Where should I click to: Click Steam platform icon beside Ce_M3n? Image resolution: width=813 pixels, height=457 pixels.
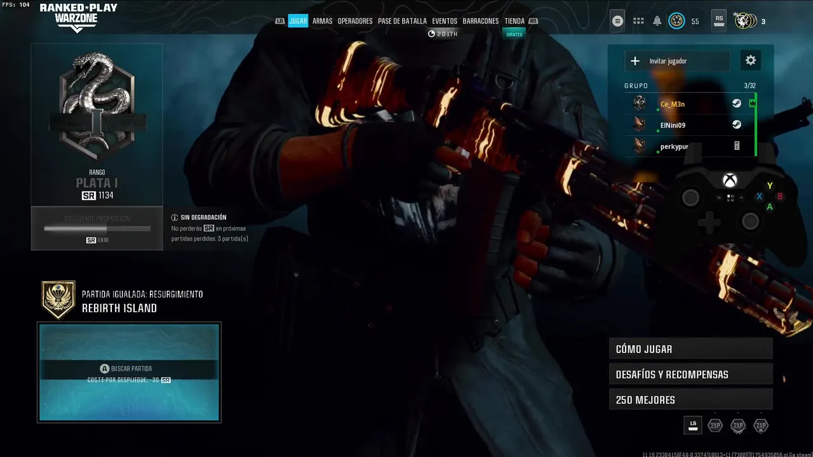737,103
